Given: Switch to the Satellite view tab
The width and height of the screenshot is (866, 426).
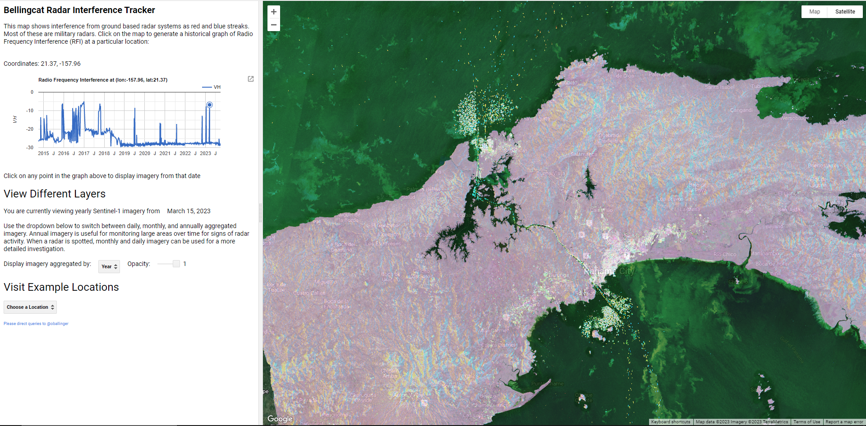Looking at the screenshot, I should [845, 12].
